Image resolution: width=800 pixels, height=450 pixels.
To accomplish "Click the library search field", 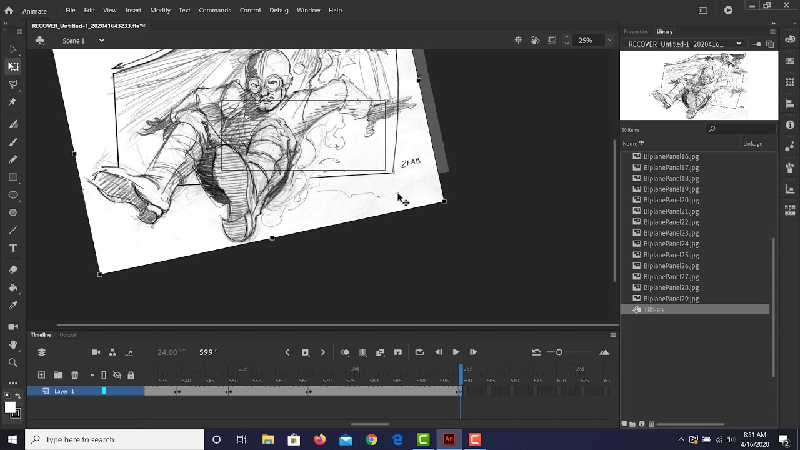I will (x=742, y=129).
